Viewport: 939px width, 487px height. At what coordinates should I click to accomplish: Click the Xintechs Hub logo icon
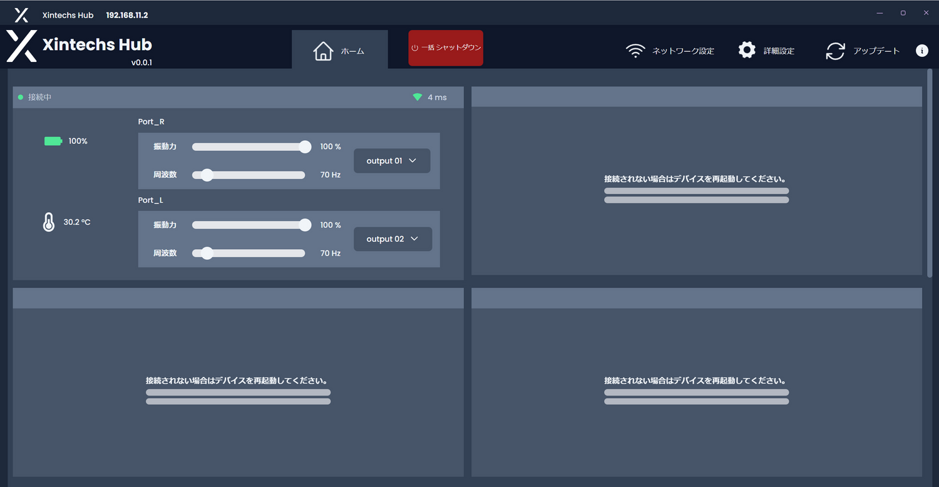[x=22, y=46]
